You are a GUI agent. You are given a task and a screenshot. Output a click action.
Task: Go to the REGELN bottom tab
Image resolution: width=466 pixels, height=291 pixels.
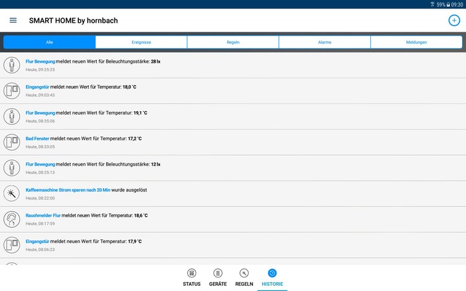point(244,278)
